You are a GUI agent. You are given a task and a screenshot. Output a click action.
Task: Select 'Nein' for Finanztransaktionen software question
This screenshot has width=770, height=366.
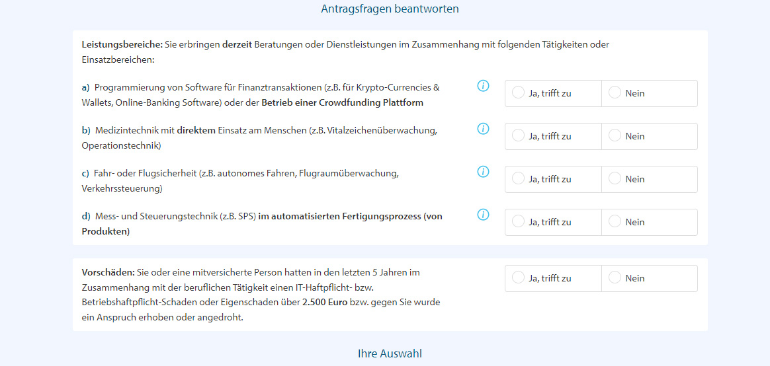649,93
